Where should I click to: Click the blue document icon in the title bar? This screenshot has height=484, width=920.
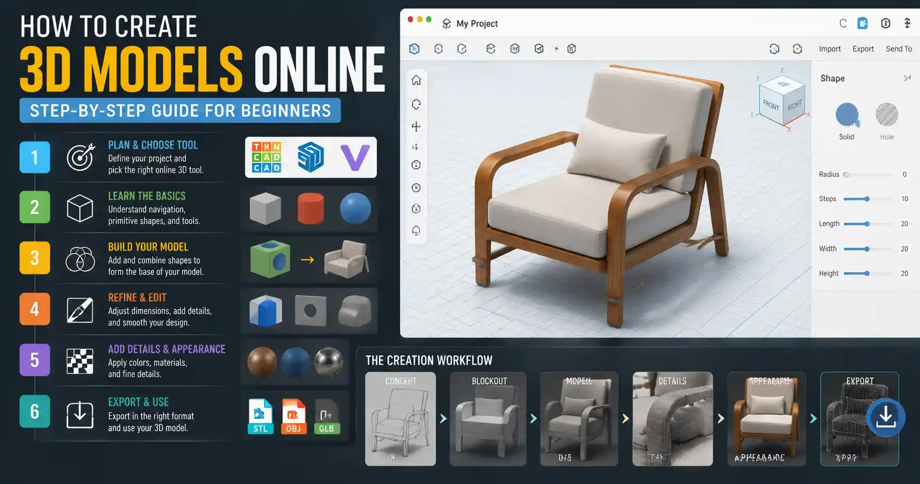(863, 23)
